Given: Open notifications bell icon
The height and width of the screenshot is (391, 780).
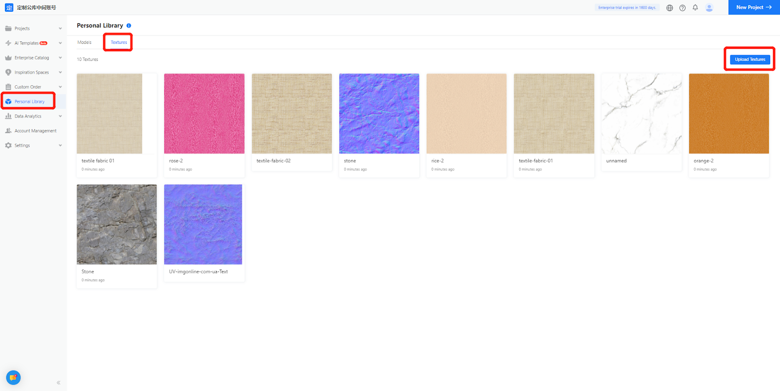Looking at the screenshot, I should (695, 7).
